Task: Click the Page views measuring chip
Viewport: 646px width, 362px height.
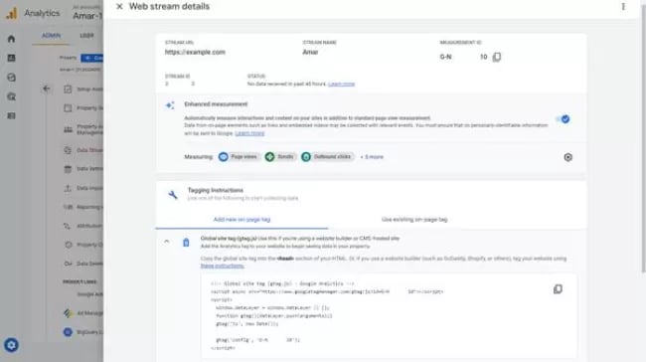Action: [x=239, y=157]
